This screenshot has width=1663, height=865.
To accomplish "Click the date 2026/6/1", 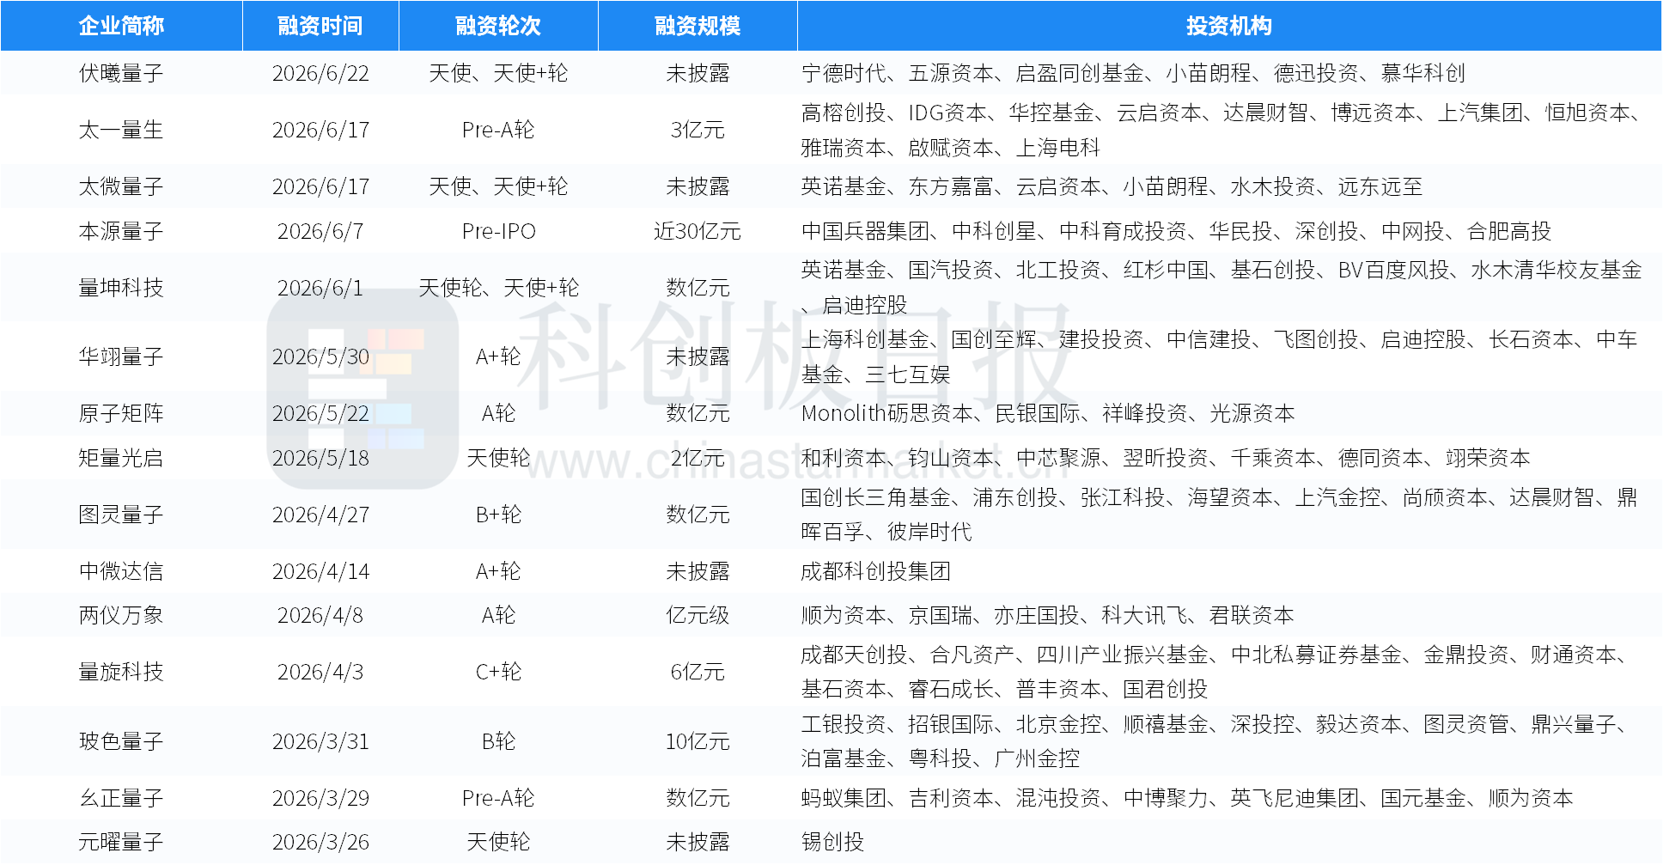I will 320,288.
